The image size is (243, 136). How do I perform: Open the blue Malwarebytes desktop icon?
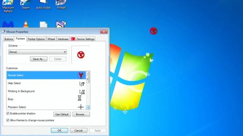(x=8, y=24)
